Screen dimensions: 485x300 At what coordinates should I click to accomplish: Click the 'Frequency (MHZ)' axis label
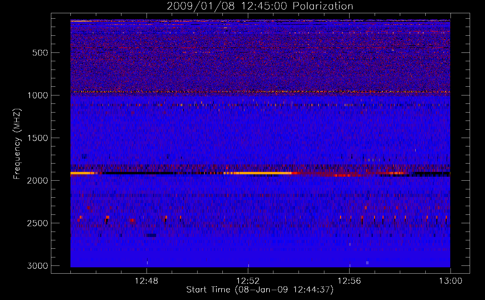point(17,144)
